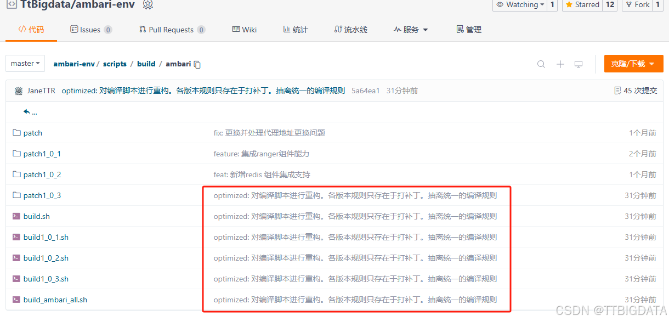Click the Issues tab icon
Image resolution: width=669 pixels, height=321 pixels.
point(74,30)
